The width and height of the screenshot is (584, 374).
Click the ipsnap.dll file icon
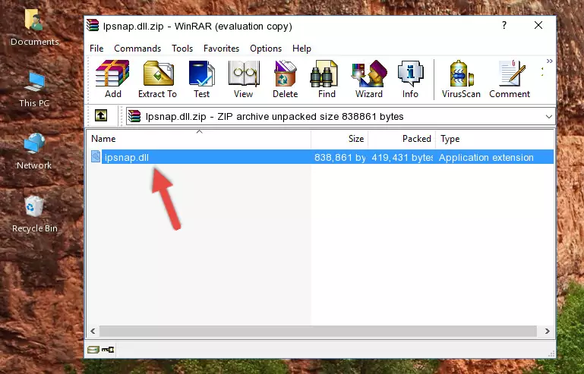96,157
